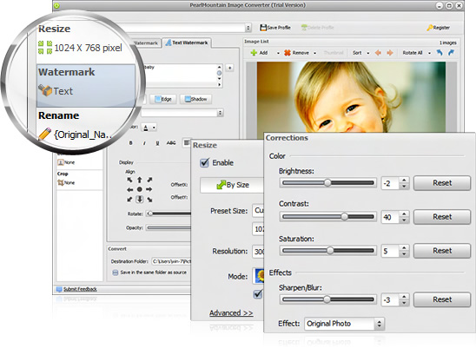Viewport: 476px width, 348px height.
Task: Click the ABC strikethrough icon
Action: click(171, 142)
